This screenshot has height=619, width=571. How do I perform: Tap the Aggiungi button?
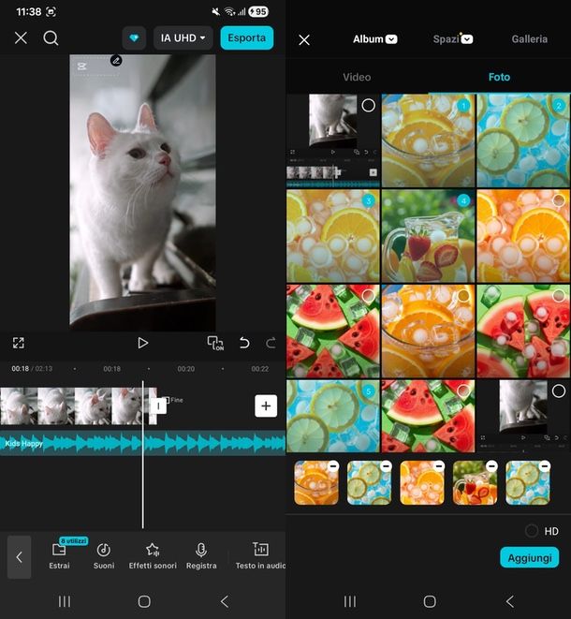point(530,558)
